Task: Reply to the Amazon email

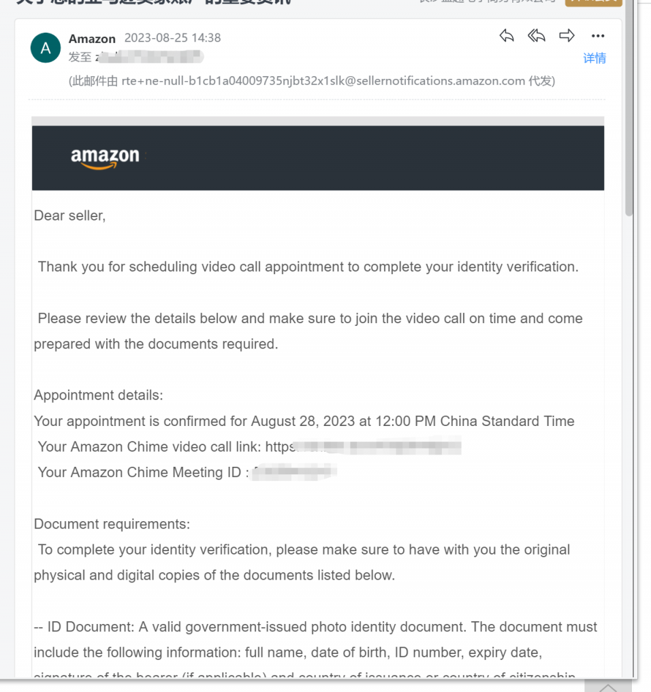Action: [x=507, y=35]
